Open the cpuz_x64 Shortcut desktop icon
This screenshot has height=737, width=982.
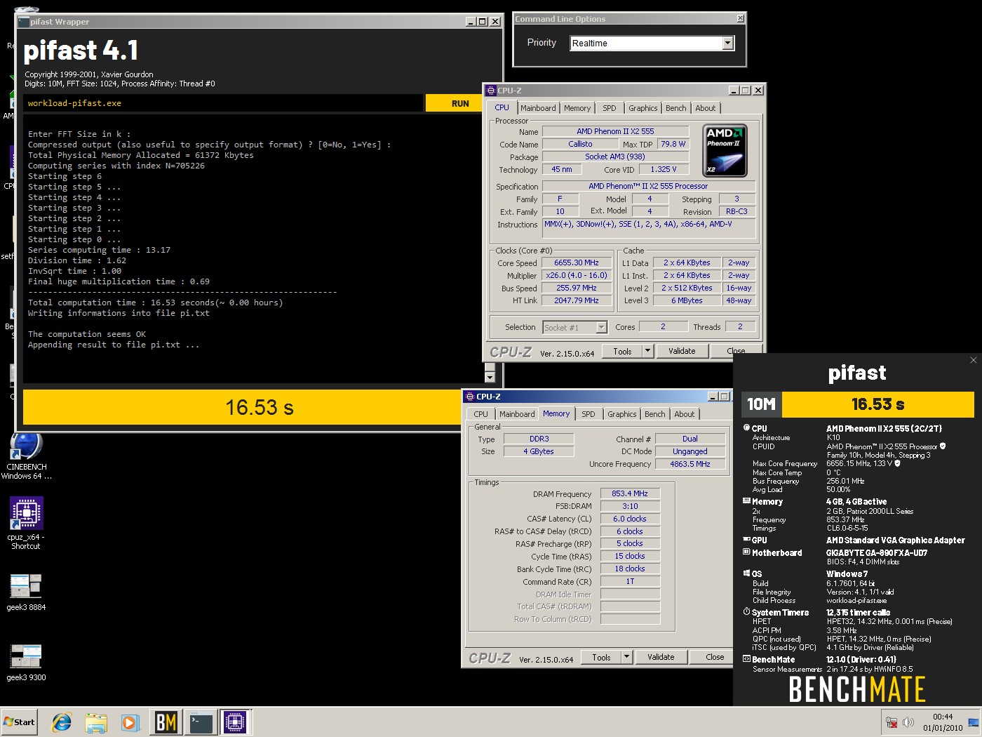pyautogui.click(x=27, y=522)
